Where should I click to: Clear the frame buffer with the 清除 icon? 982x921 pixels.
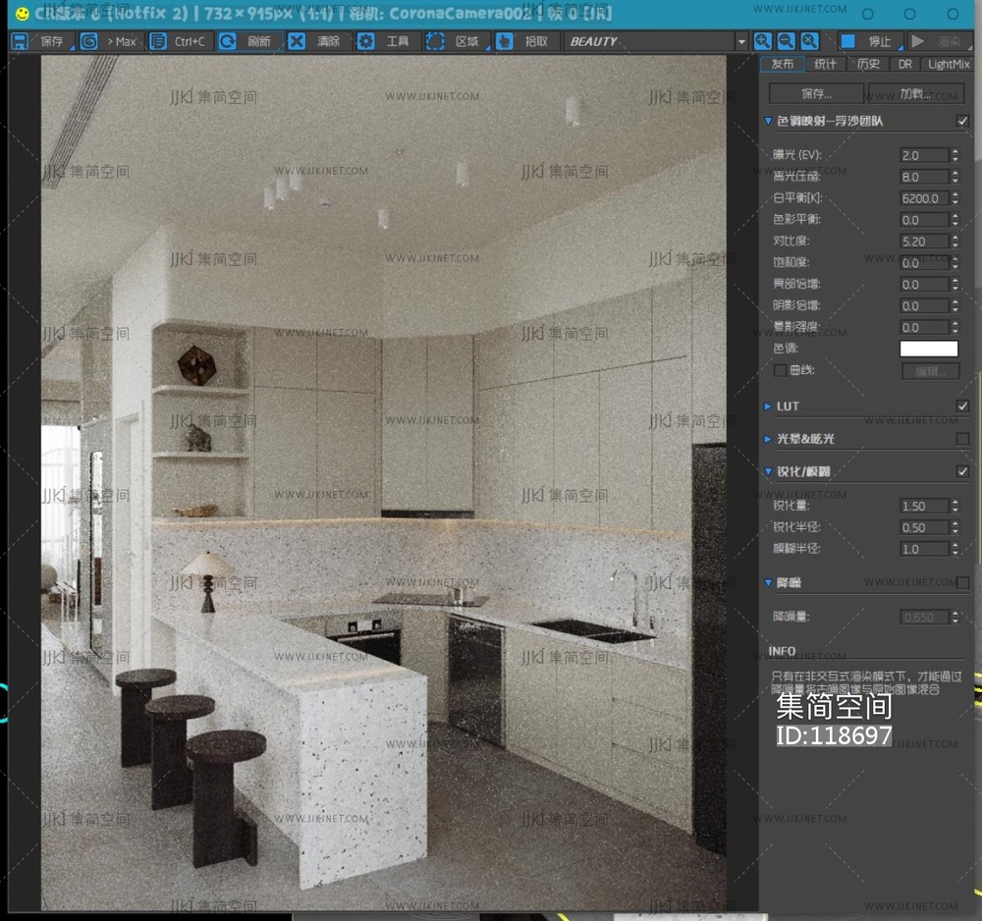(x=297, y=41)
